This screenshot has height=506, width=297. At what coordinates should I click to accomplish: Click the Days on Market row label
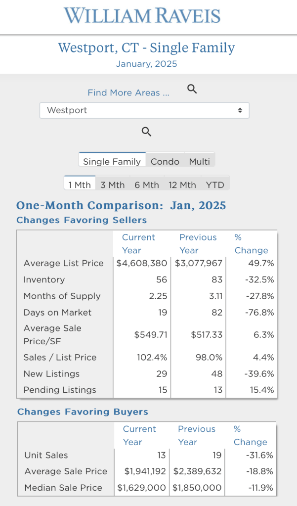[57, 313]
